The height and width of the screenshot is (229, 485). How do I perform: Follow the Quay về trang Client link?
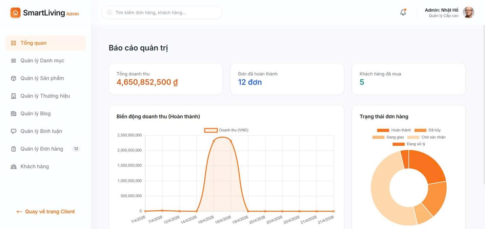(46, 212)
